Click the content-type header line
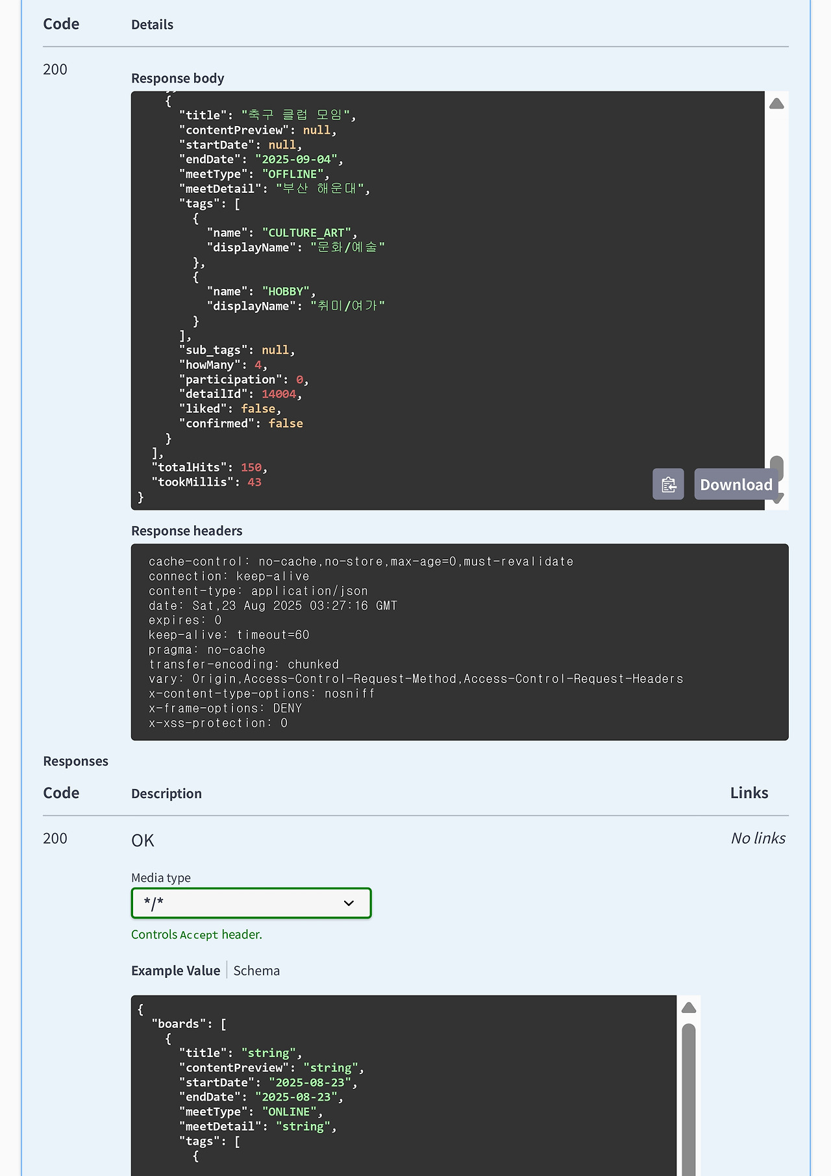The width and height of the screenshot is (831, 1176). 258,591
